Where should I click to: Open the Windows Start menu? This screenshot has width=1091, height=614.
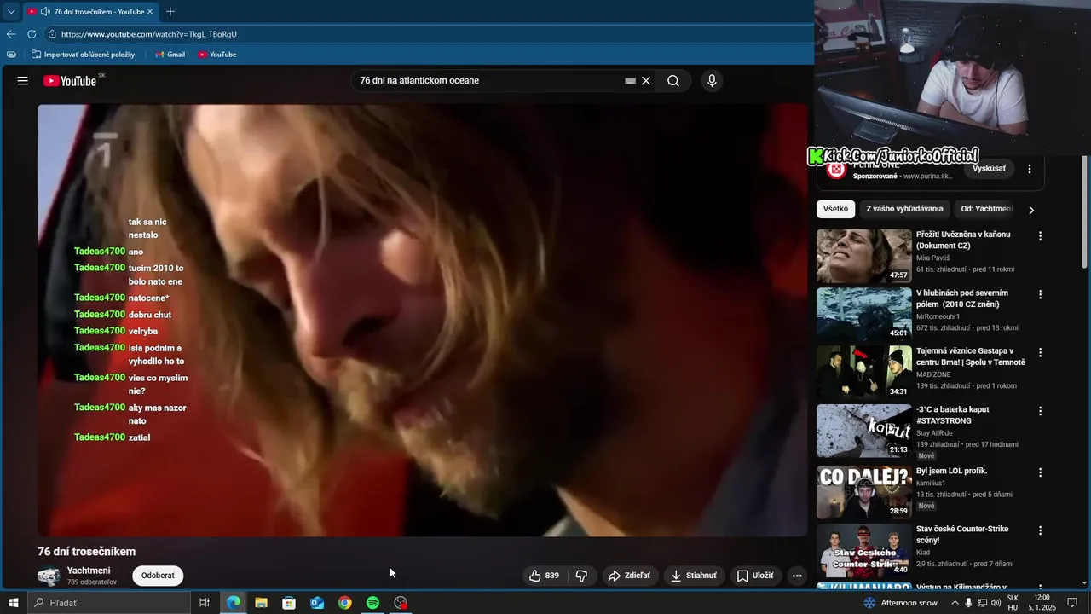point(14,603)
